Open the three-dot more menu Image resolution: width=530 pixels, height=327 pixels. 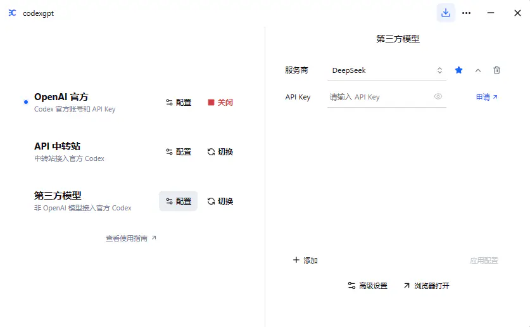[467, 13]
